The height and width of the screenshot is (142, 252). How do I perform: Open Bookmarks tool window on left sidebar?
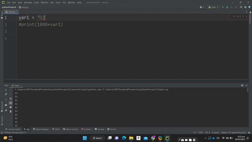click(2, 106)
